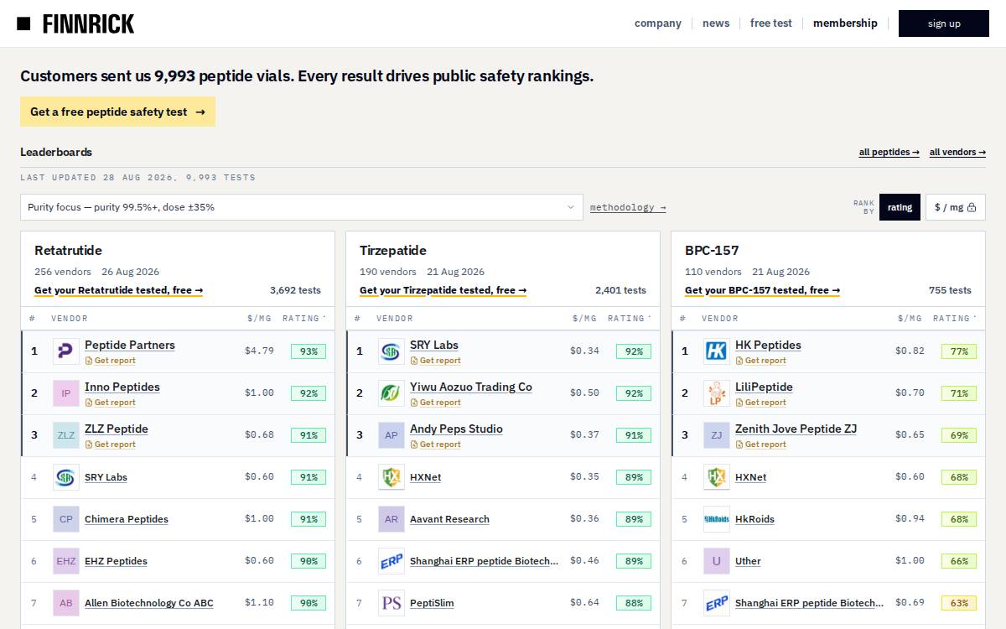The image size is (1006, 629).
Task: Click Andy Peps Studio AP avatar
Action: 392,435
